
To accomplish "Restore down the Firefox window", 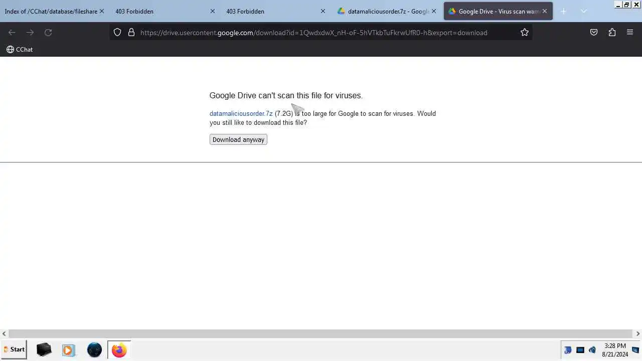I will [x=626, y=5].
